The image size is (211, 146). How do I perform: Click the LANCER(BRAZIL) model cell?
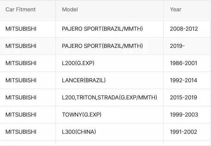[110, 80]
